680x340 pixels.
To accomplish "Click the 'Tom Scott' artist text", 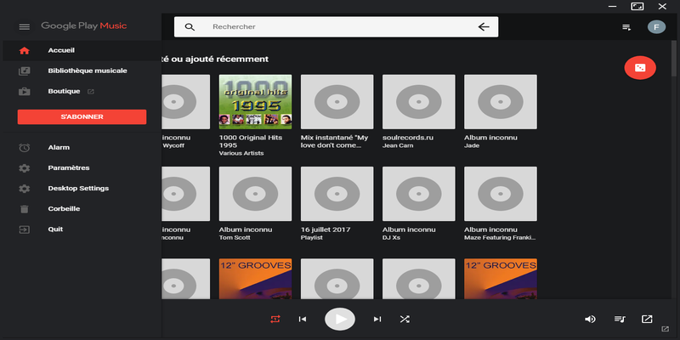I will pyautogui.click(x=235, y=238).
